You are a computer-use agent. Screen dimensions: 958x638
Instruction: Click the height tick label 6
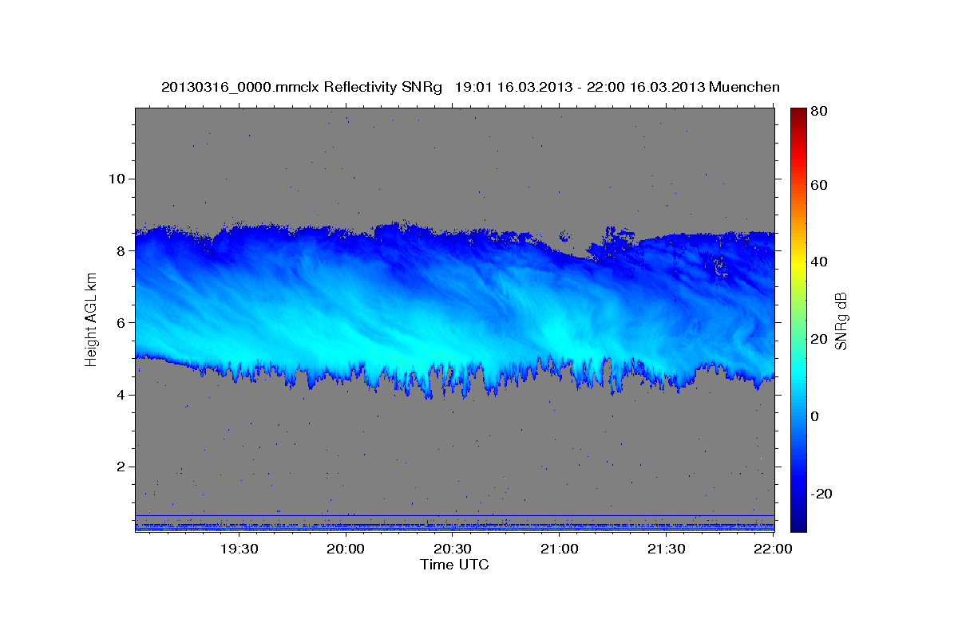[x=121, y=322]
